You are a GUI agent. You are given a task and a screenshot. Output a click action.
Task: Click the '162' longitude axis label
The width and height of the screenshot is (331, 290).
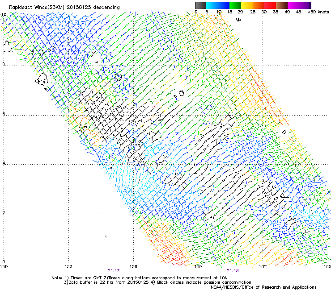click(263, 267)
